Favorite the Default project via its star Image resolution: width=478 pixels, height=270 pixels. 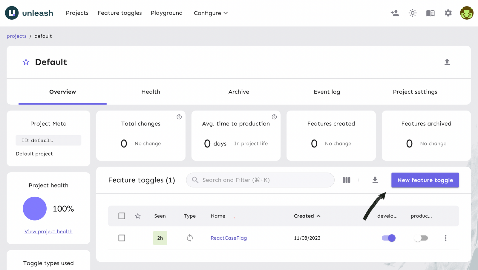pyautogui.click(x=26, y=62)
